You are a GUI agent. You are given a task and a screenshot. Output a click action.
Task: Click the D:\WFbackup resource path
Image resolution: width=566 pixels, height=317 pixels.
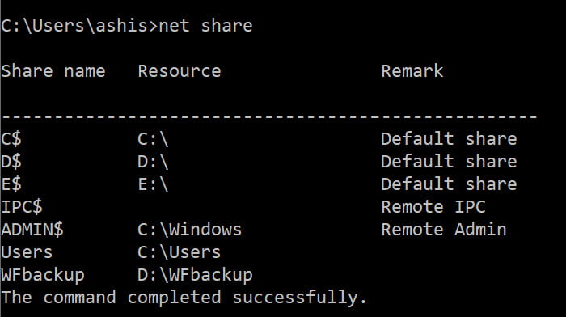(x=195, y=275)
